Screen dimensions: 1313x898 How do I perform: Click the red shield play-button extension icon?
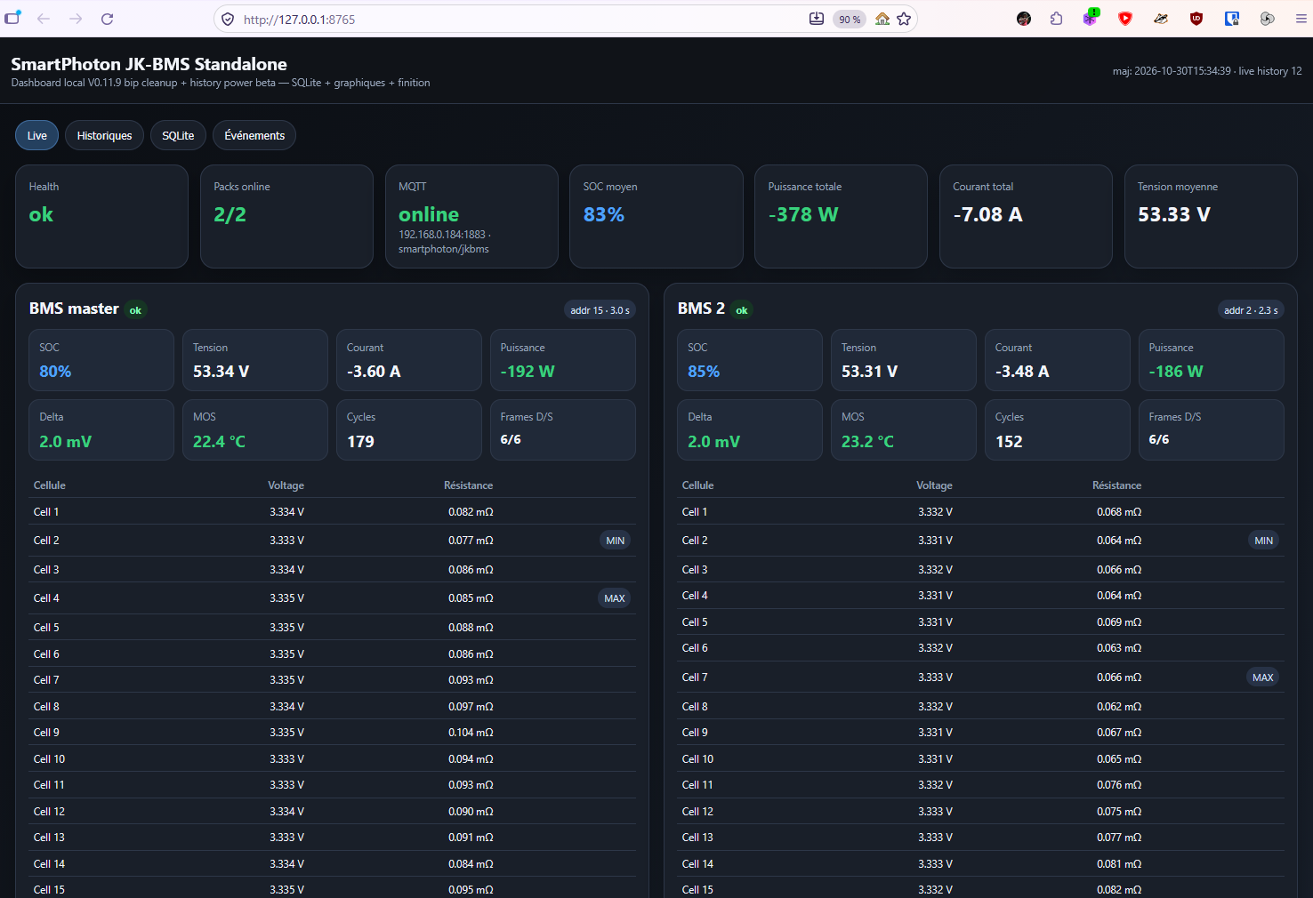(1125, 19)
